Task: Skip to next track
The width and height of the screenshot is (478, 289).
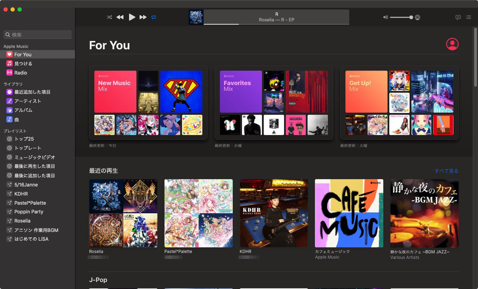Action: (143, 17)
